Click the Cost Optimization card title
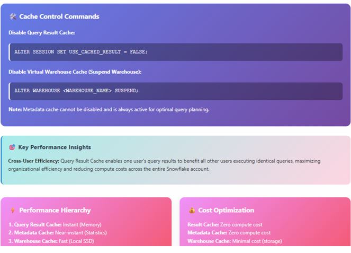Image resolution: width=351 pixels, height=253 pixels. (226, 210)
